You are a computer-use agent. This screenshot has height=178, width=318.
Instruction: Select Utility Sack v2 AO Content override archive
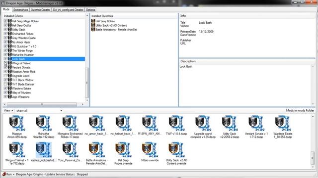point(176,149)
